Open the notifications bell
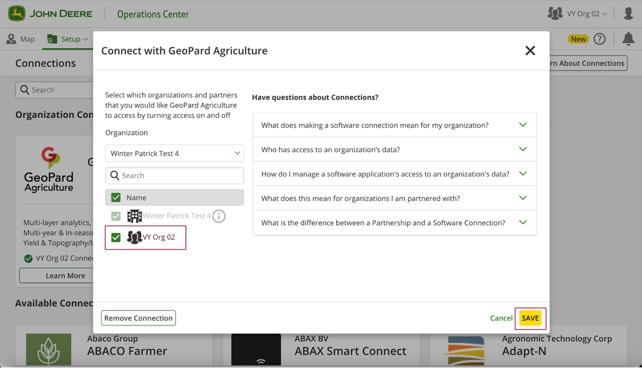Image resolution: width=642 pixels, height=369 pixels. pos(628,38)
